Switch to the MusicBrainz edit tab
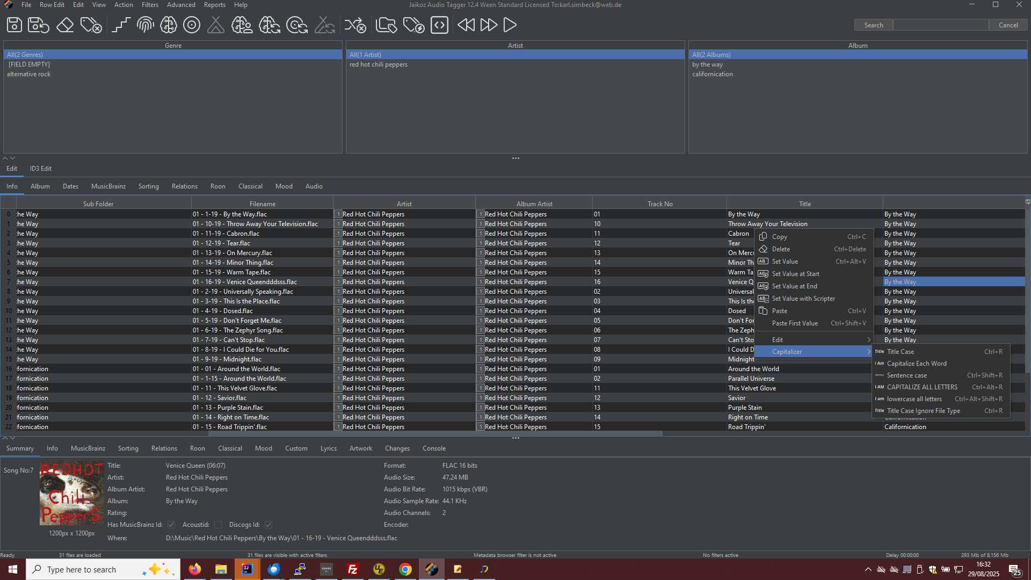 (x=108, y=186)
